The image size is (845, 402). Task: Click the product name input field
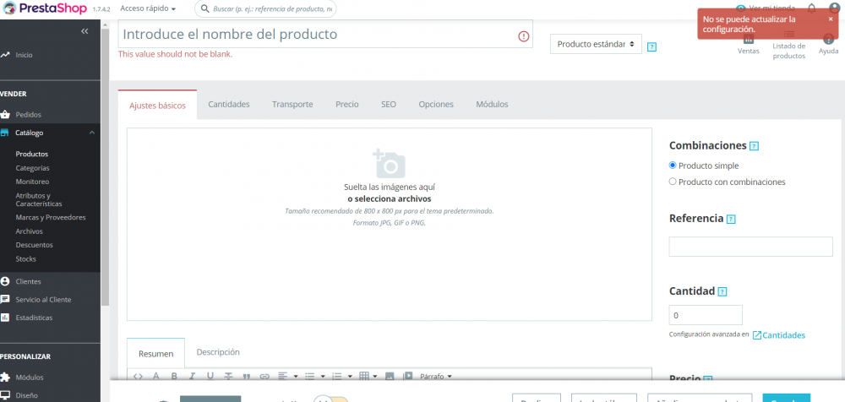[325, 34]
